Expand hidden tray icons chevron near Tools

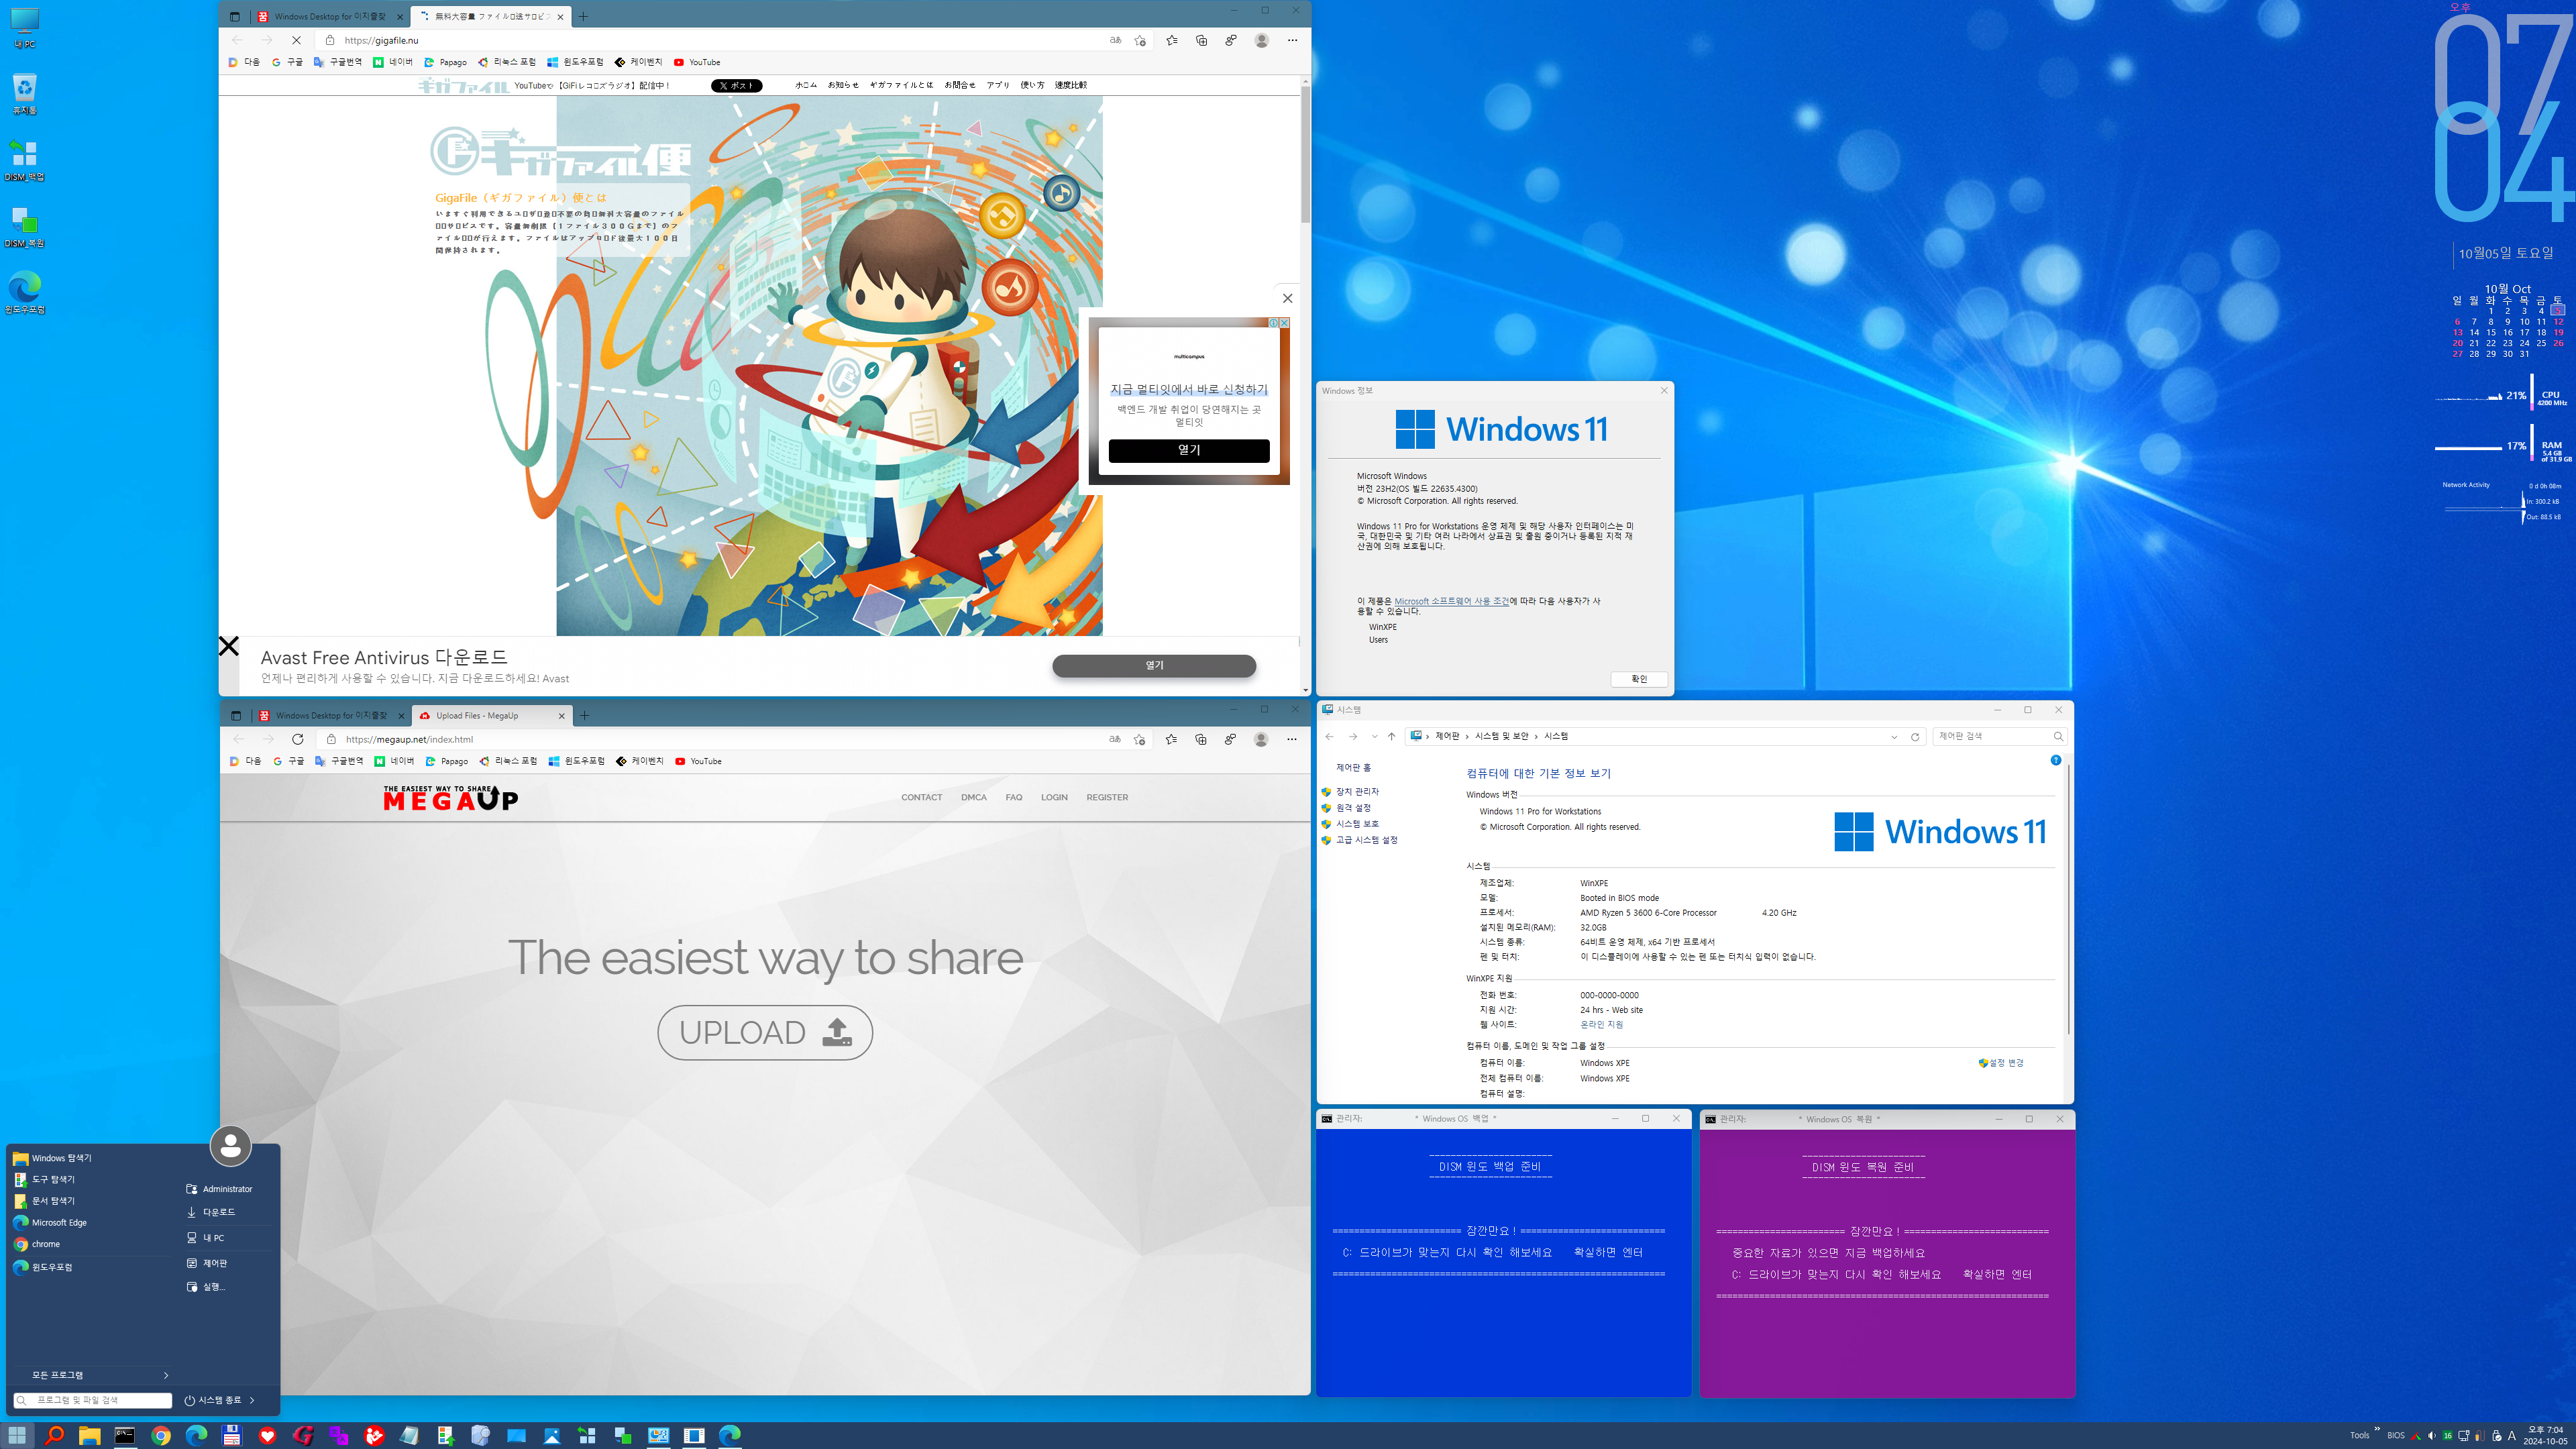pos(2377,1428)
